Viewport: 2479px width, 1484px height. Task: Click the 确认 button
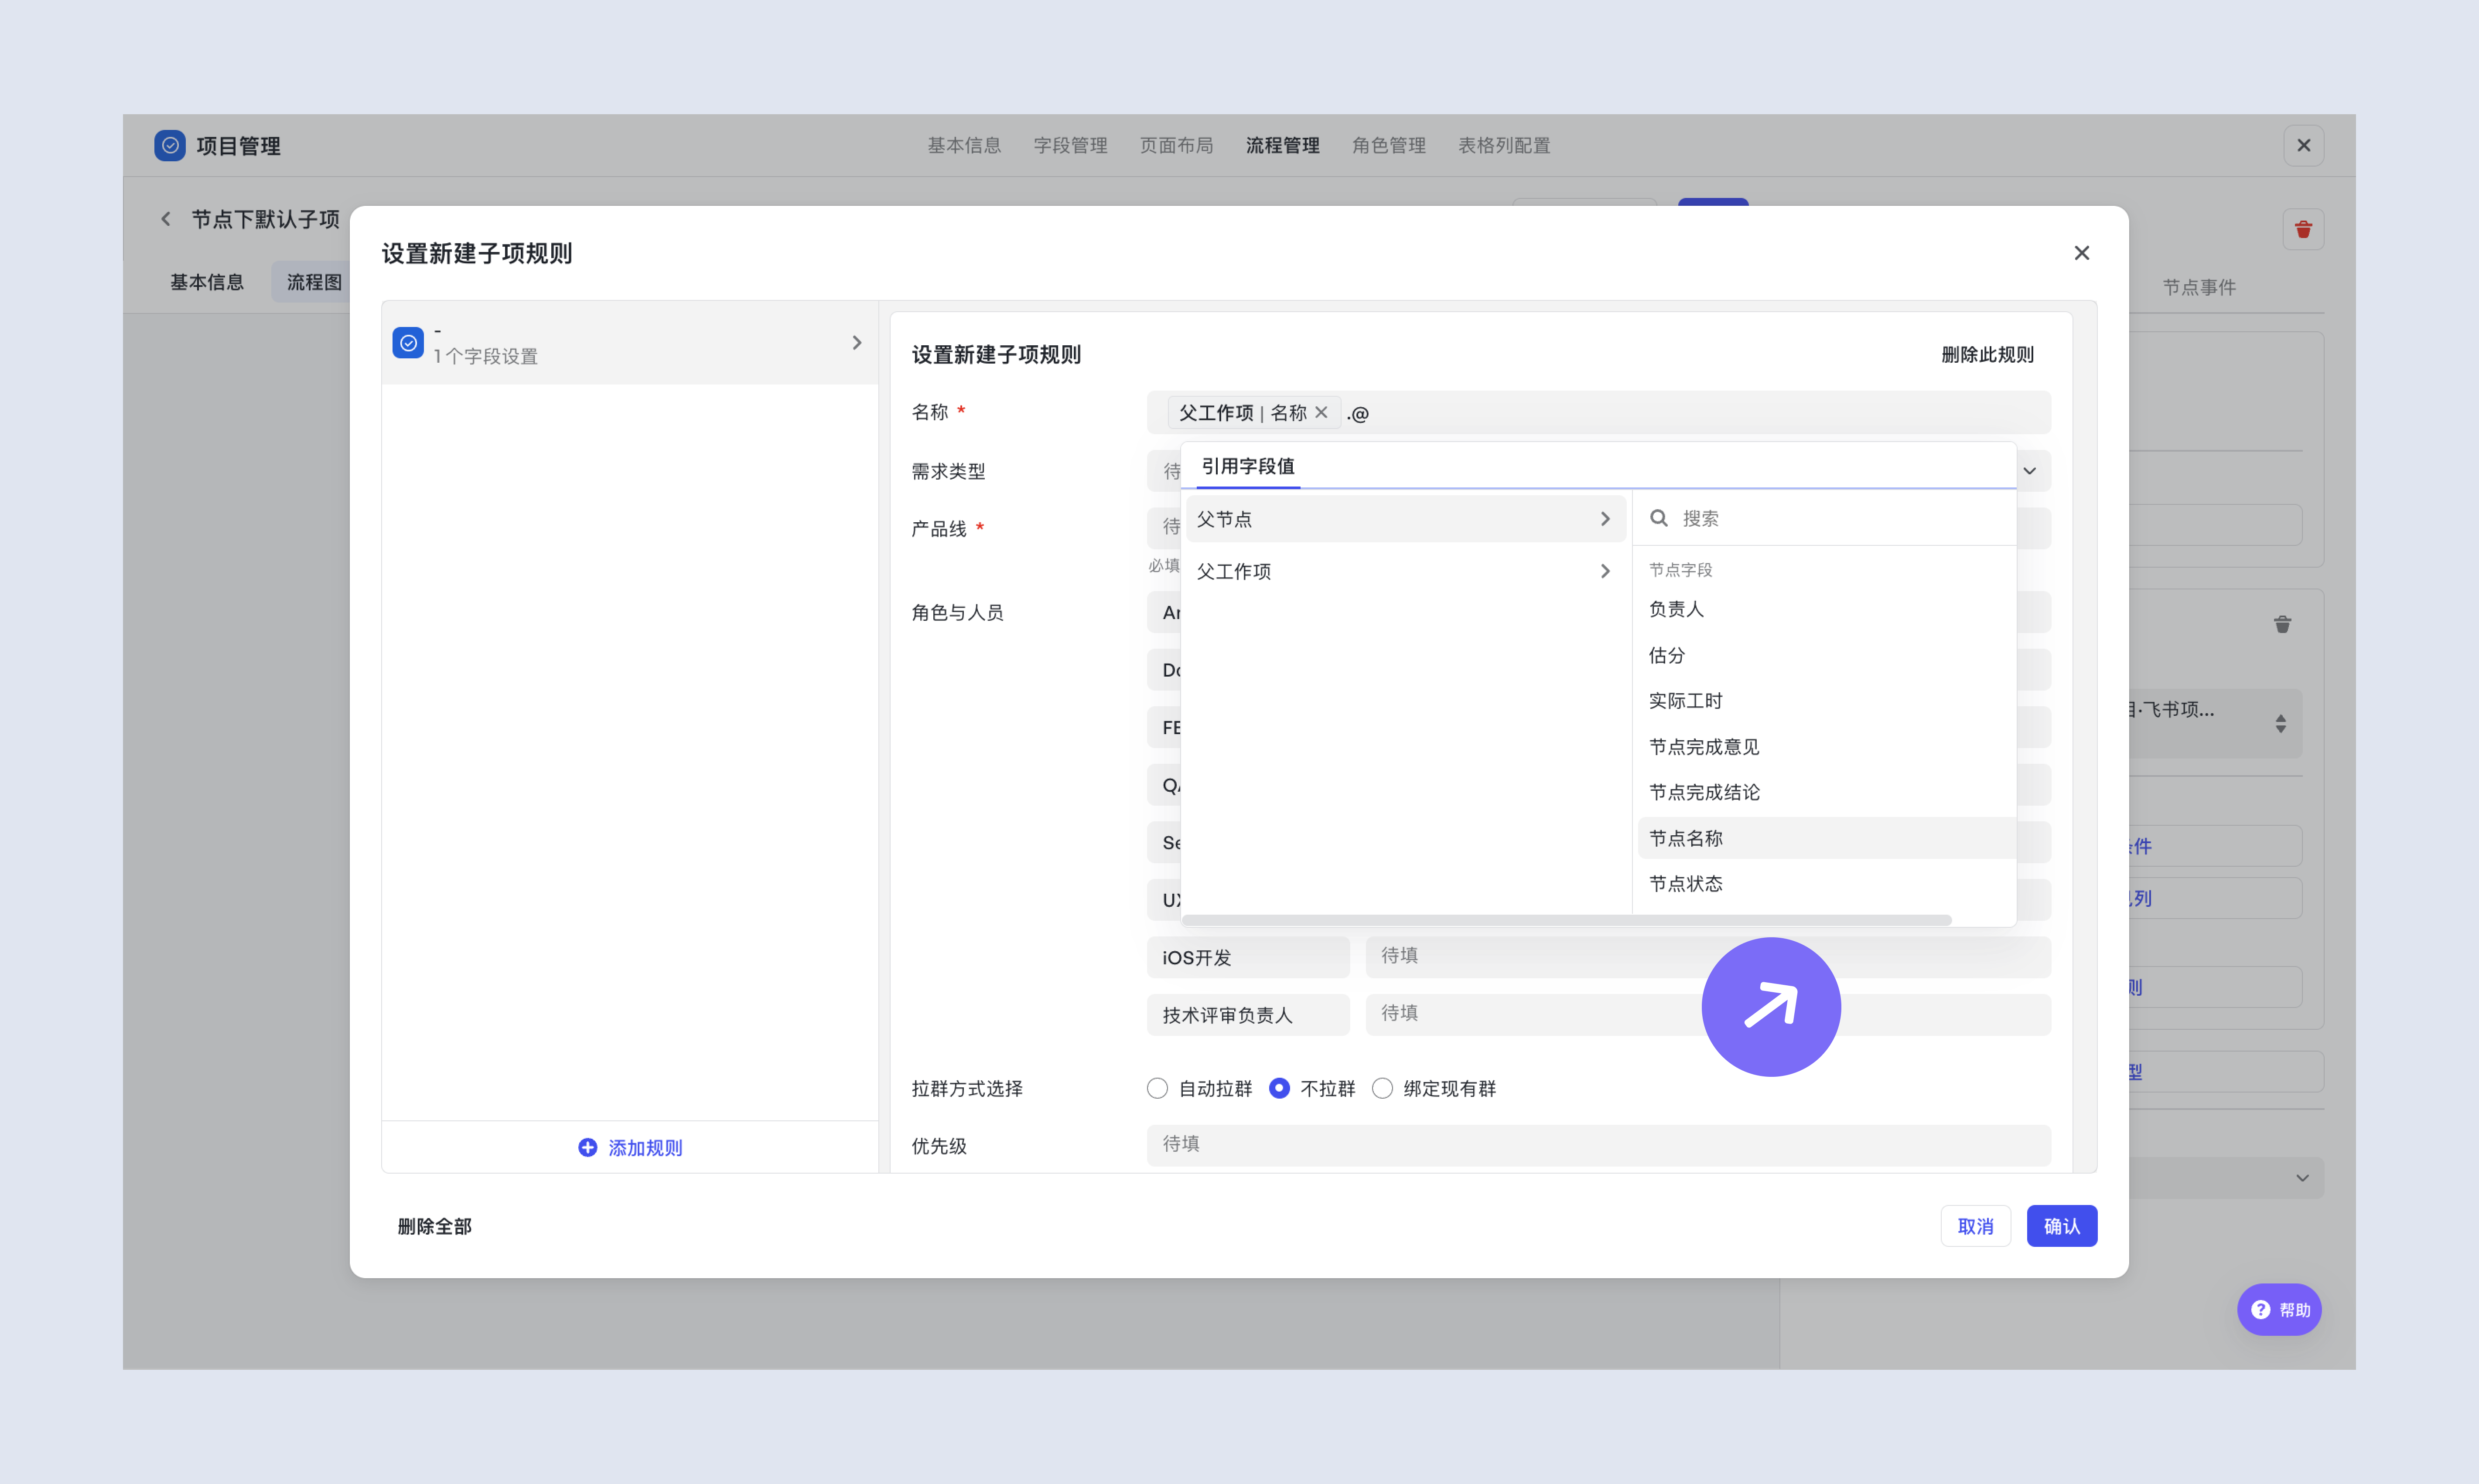[x=2062, y=1226]
